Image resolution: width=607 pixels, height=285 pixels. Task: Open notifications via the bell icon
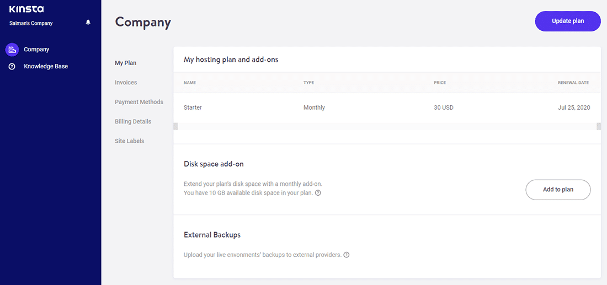pos(88,23)
